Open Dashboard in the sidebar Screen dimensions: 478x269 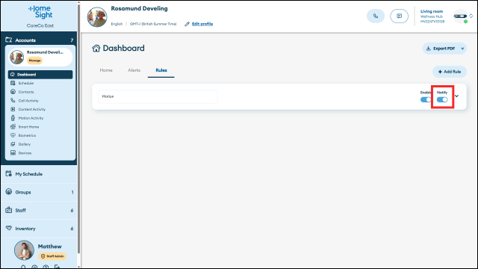tap(40, 75)
